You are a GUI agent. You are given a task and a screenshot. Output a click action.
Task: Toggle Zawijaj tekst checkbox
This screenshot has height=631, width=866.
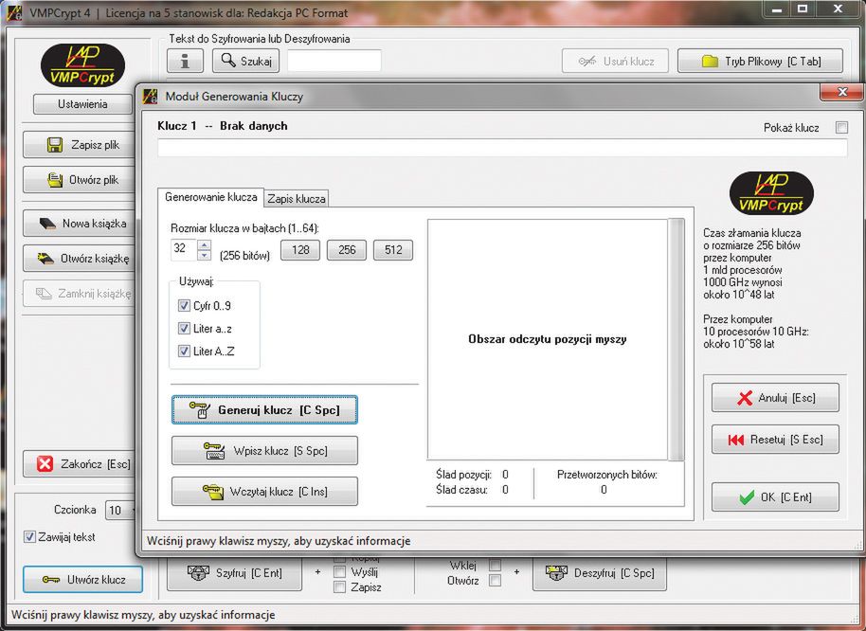pos(29,536)
